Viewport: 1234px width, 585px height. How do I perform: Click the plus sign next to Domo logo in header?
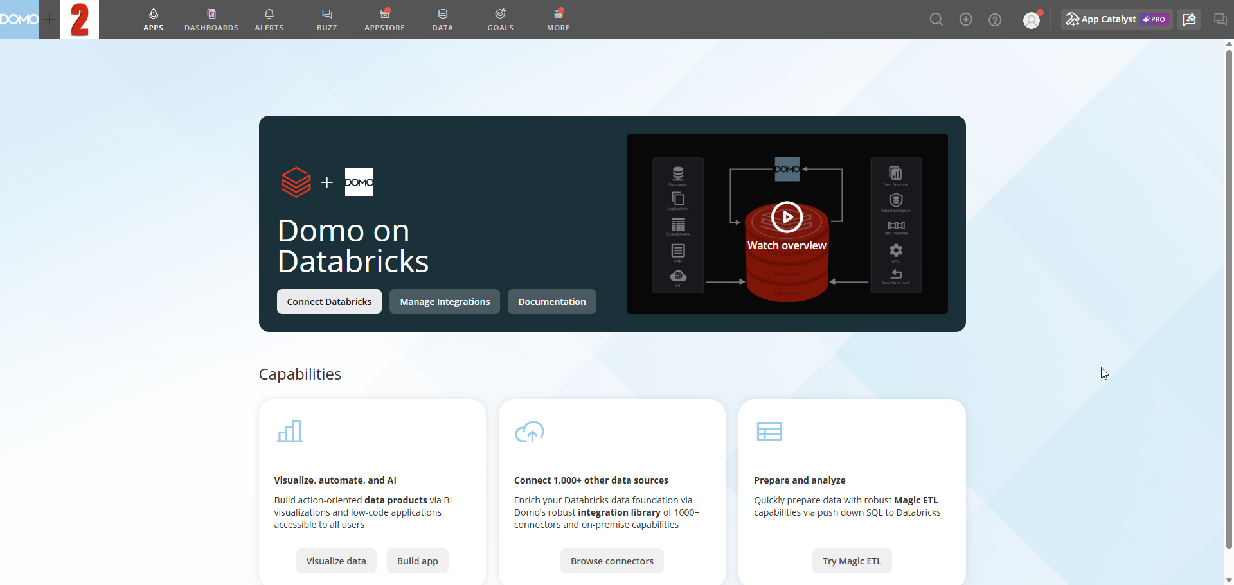click(49, 19)
